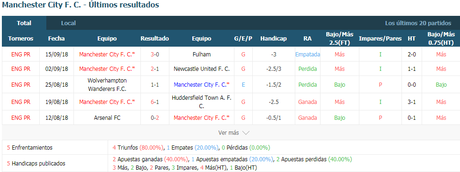Click the 2-1 result against Newcastle

[x=154, y=69]
